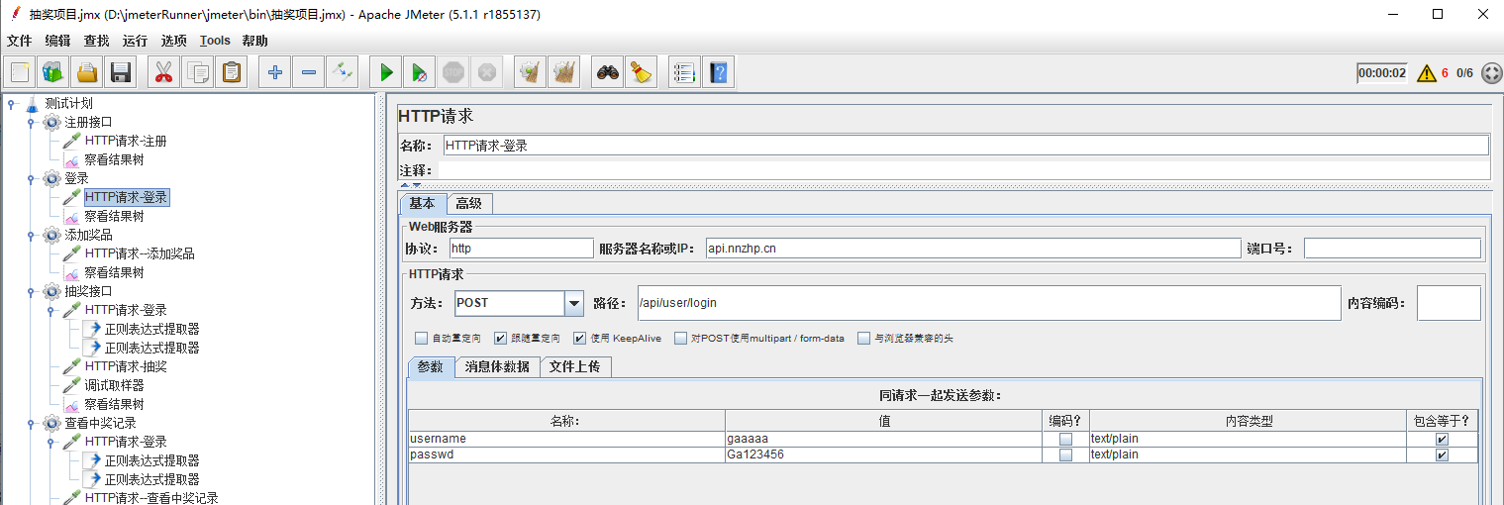The image size is (1504, 505).
Task: Clear all results with double broom icon
Action: click(x=564, y=72)
